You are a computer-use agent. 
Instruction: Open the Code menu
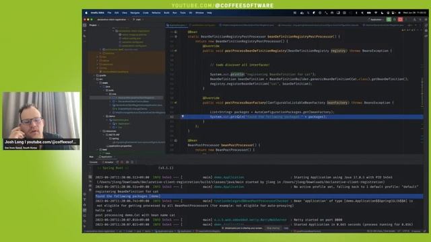click(145, 13)
